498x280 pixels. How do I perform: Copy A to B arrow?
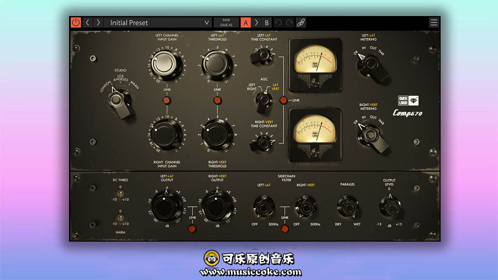point(256,22)
